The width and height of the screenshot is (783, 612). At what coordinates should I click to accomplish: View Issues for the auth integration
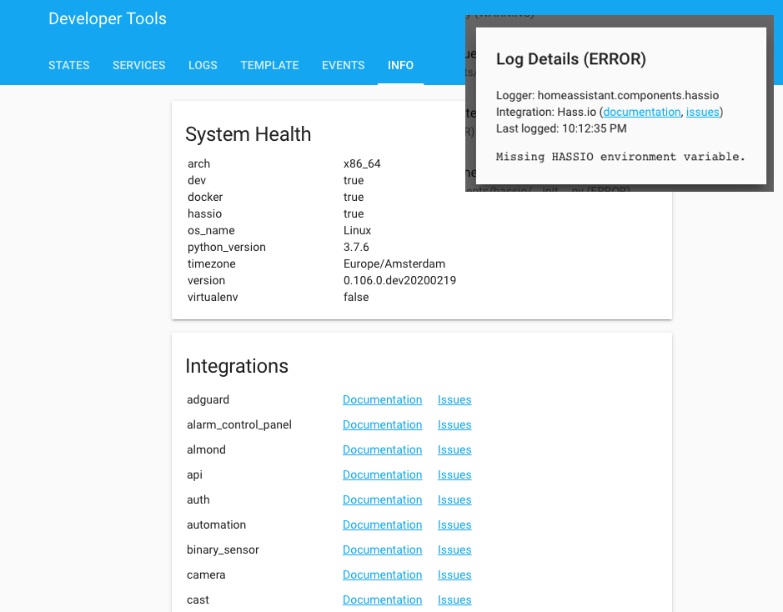coord(454,499)
